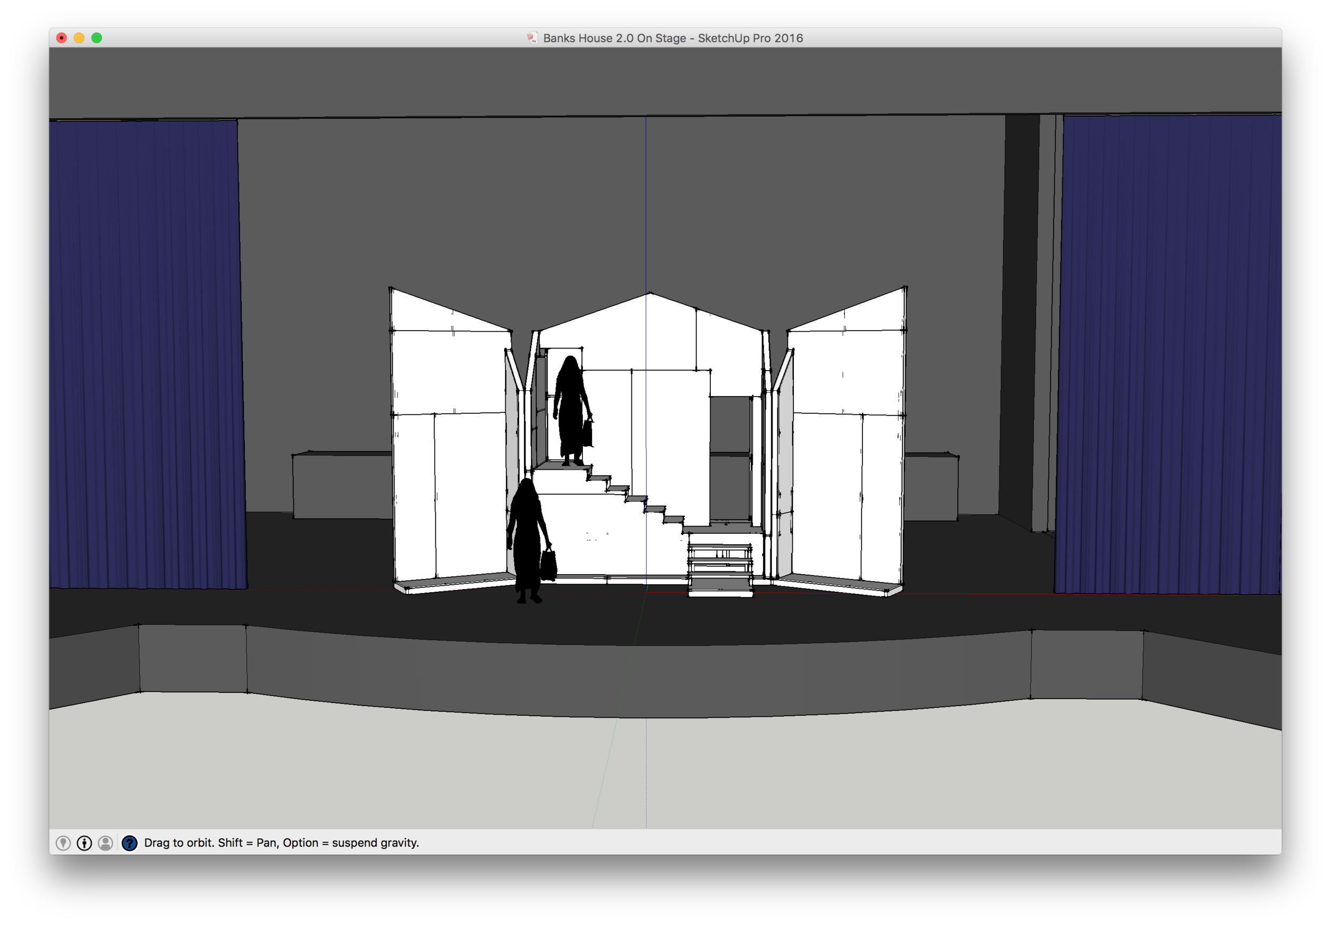Click the green fullscreen window button
Screen dimensions: 1331x925
(x=97, y=38)
